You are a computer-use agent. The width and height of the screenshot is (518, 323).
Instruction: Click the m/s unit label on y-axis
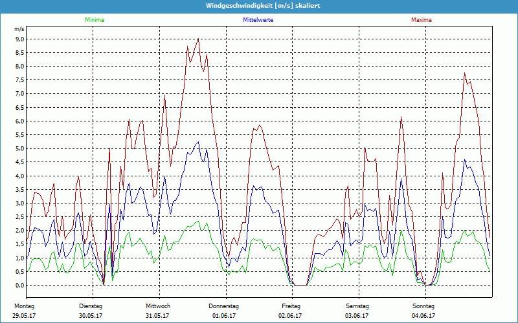coord(18,30)
